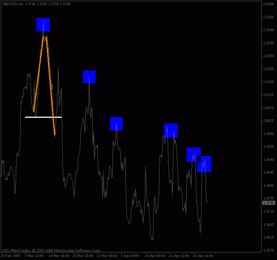Click the 1.9890 price axis label
Viewport: 277px width, 260px height.
(268, 160)
